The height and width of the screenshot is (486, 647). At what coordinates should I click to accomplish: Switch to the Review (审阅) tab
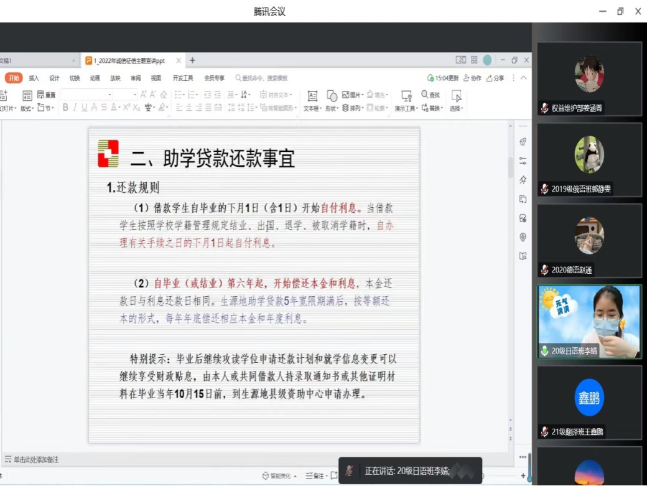tap(136, 78)
